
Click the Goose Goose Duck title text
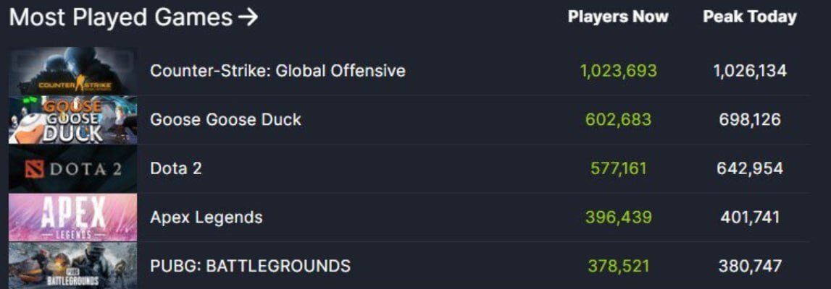click(226, 120)
